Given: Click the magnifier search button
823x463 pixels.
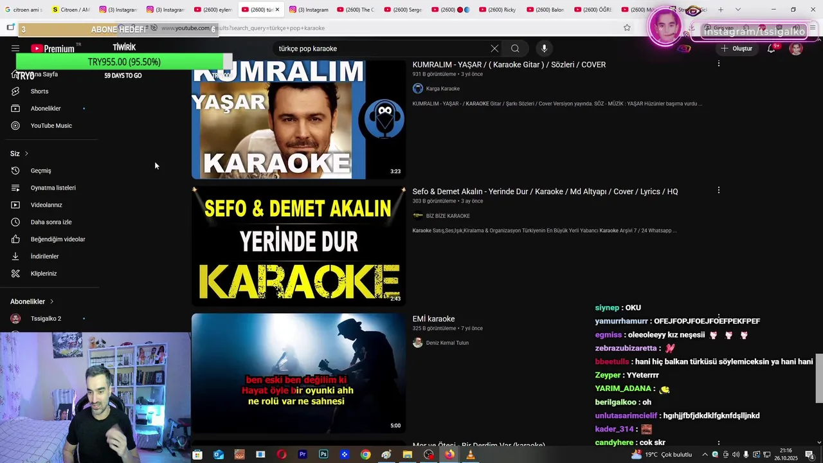Looking at the screenshot, I should click(x=515, y=48).
